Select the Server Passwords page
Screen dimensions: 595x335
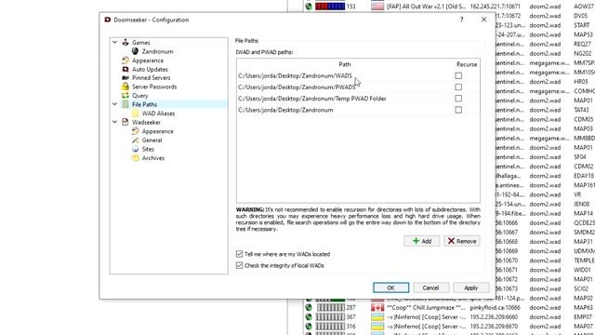tap(154, 87)
